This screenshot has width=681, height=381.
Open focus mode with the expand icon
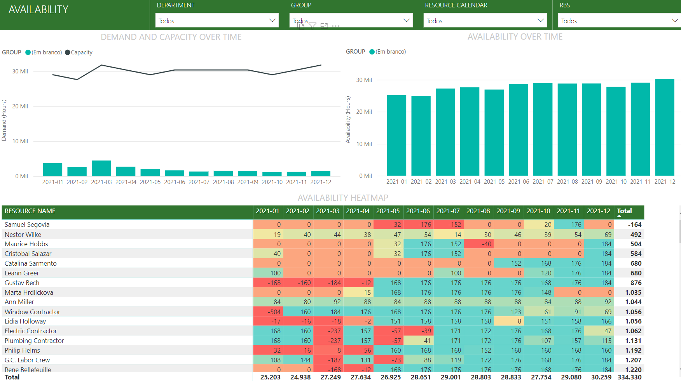point(324,26)
